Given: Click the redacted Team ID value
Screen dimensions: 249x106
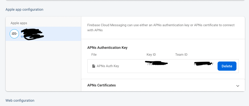Looking at the screenshot, I should (x=203, y=64).
